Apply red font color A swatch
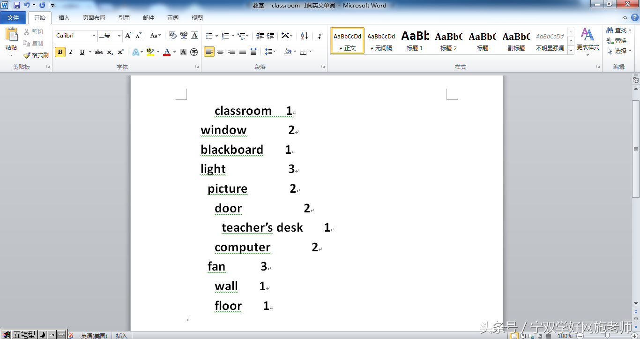 pyautogui.click(x=167, y=52)
